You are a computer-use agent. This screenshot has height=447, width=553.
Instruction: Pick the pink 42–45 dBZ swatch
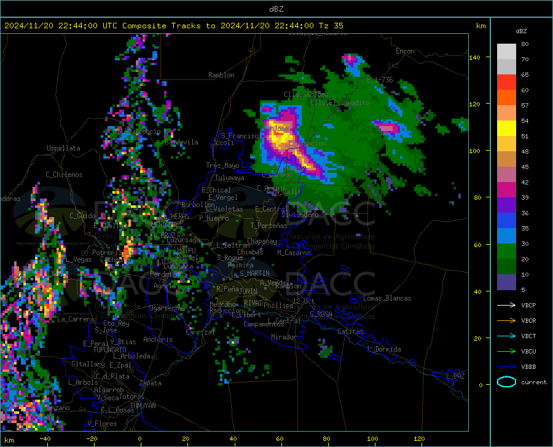pos(506,175)
